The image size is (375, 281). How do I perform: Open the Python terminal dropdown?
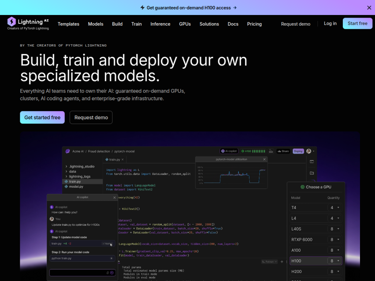coord(270,262)
